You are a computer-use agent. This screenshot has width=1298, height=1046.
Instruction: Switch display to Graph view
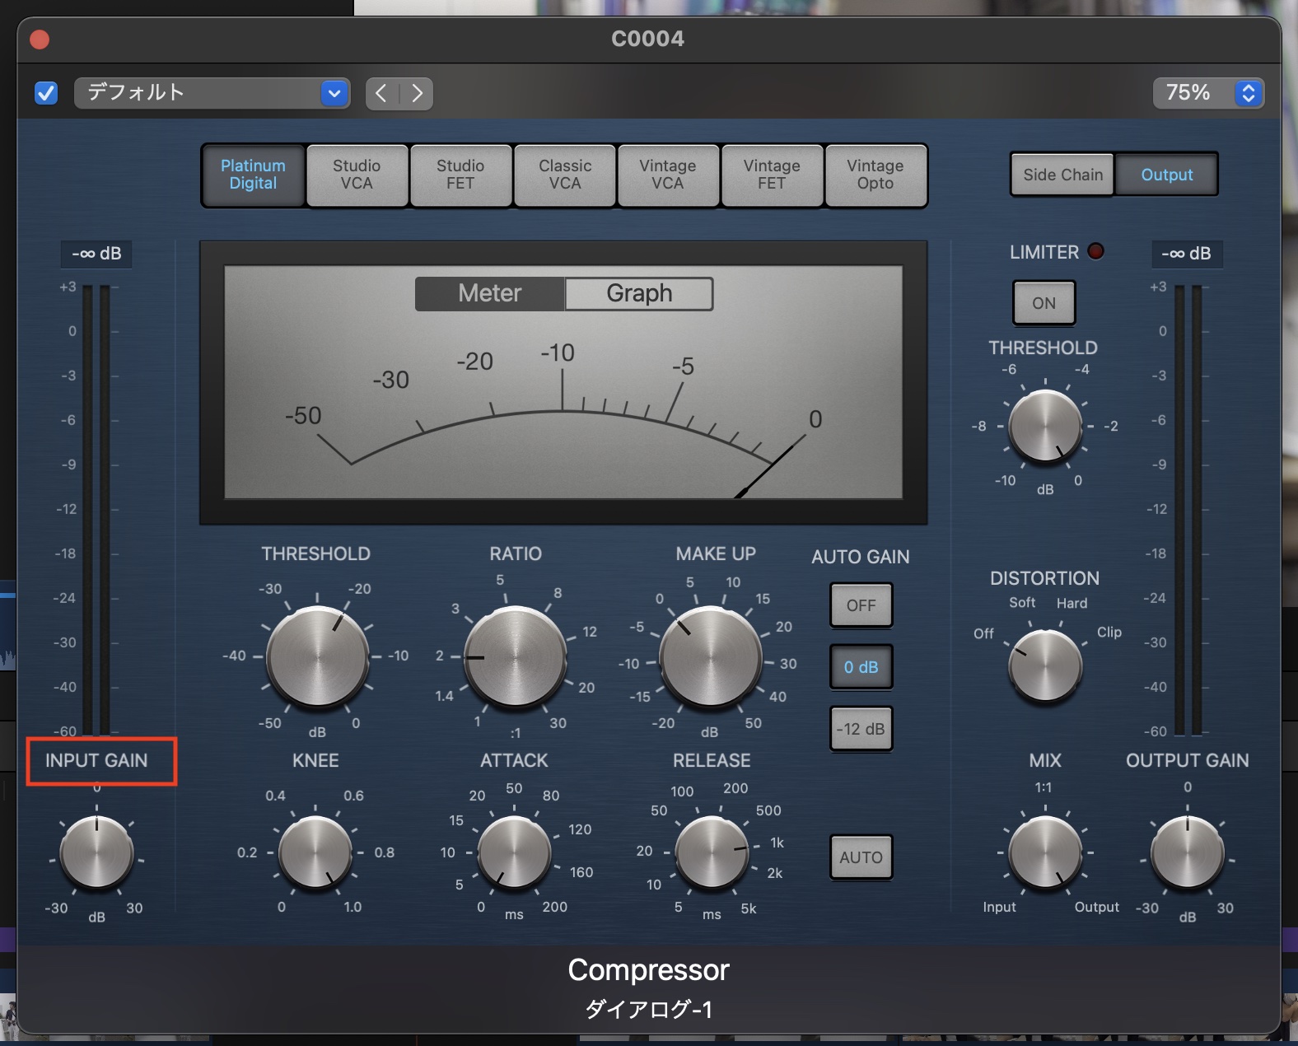click(639, 293)
